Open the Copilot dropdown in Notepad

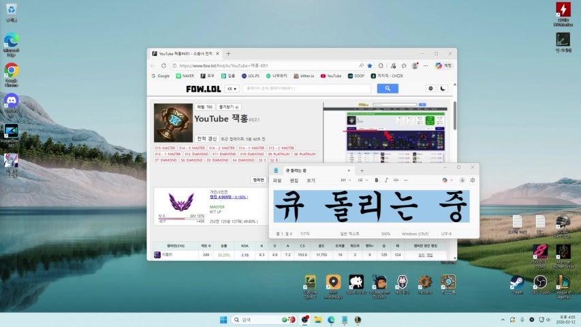447,180
